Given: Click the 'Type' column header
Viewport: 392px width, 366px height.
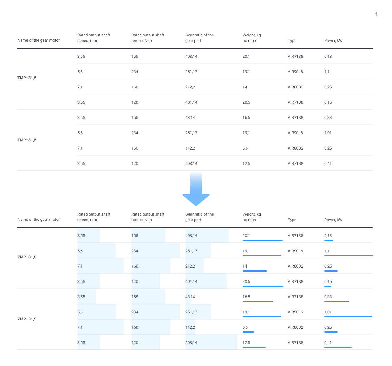Looking at the screenshot, I should click(292, 40).
